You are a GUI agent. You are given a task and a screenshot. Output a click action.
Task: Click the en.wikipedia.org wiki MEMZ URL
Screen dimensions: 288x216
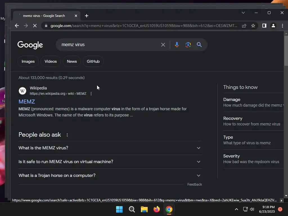pyautogui.click(x=58, y=94)
